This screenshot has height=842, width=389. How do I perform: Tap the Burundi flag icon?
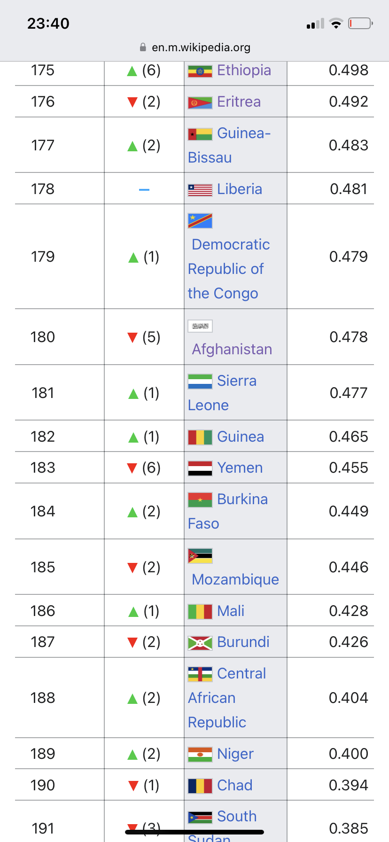[x=200, y=643]
